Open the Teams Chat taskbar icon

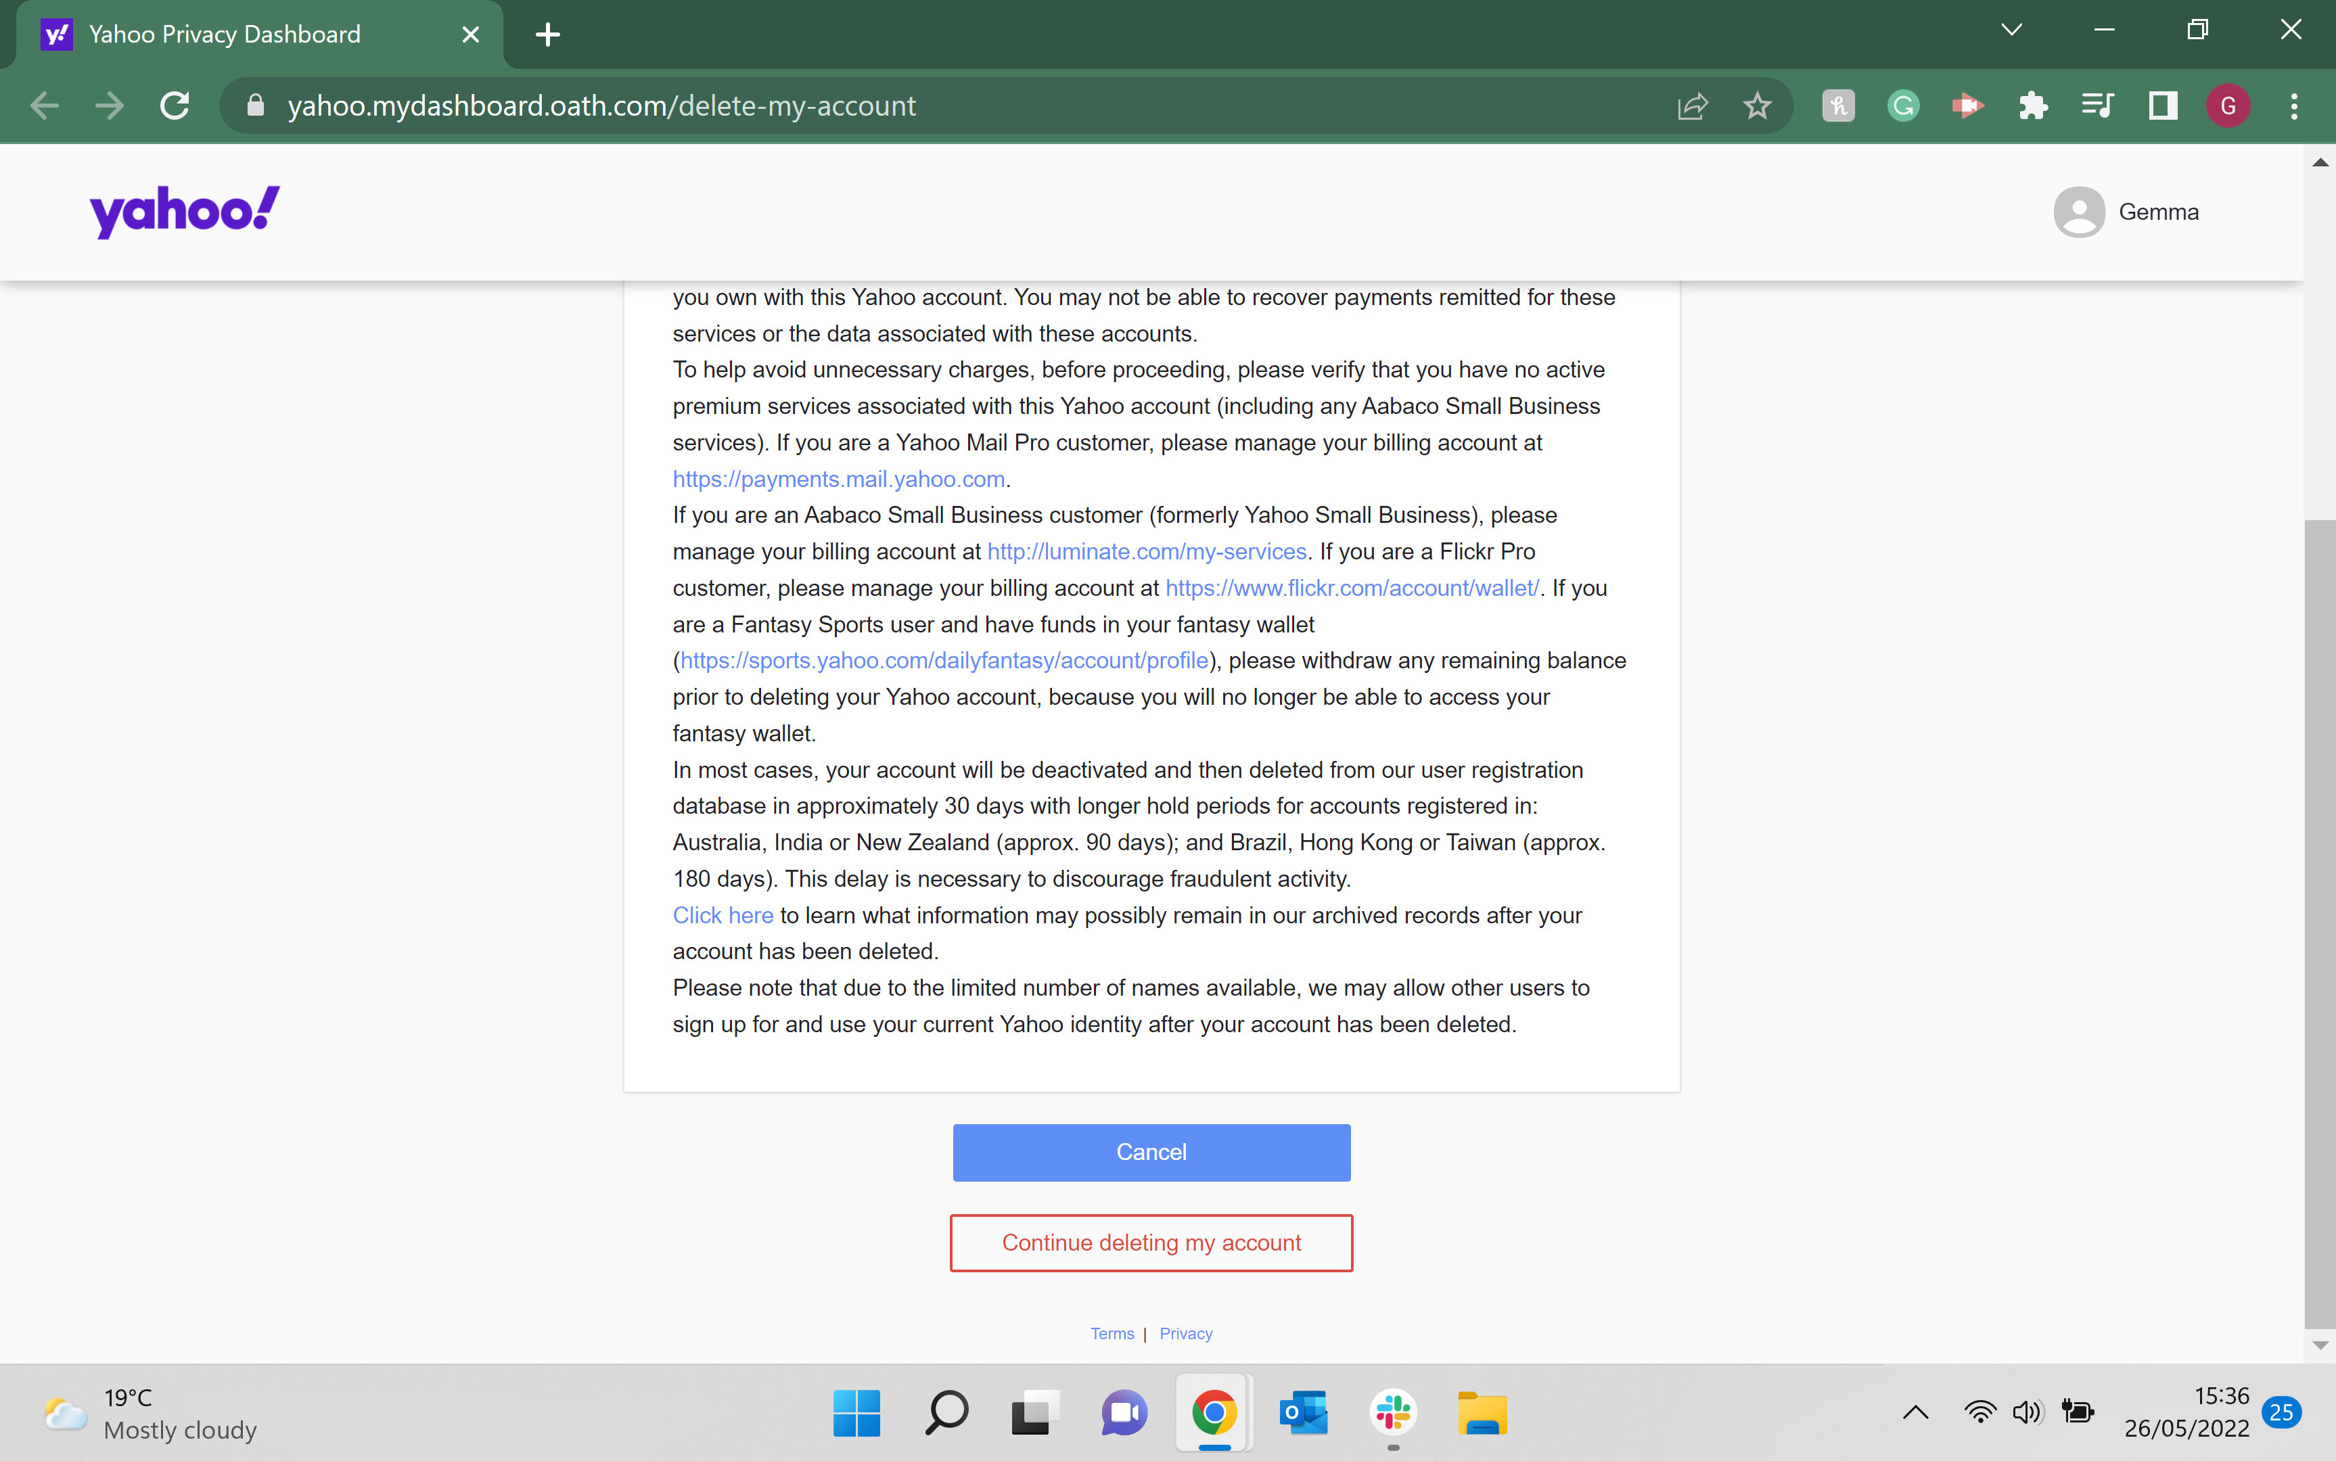[1124, 1413]
